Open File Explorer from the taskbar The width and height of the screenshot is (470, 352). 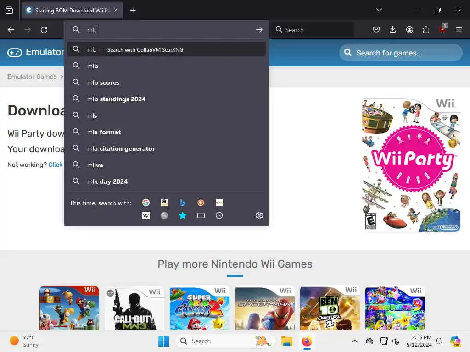286,341
